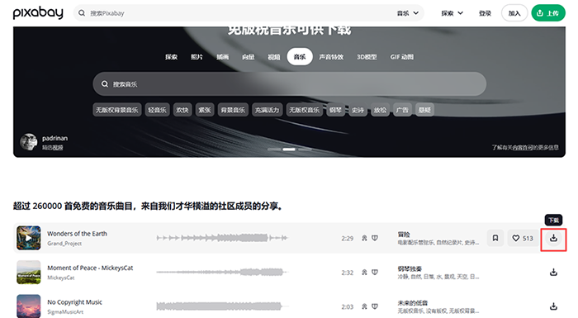The image size is (578, 318).
Task: Go home via the pixabay logo
Action: 38,13
